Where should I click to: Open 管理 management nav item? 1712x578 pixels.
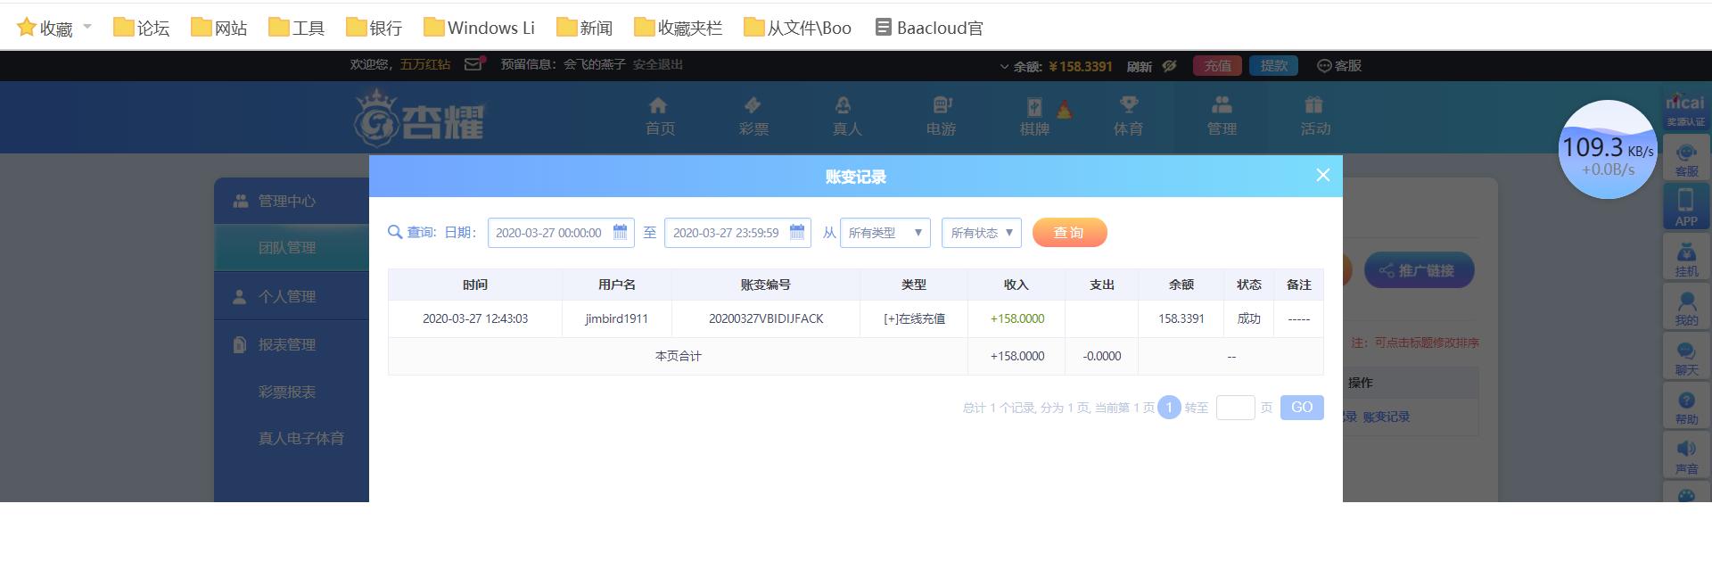click(1222, 117)
